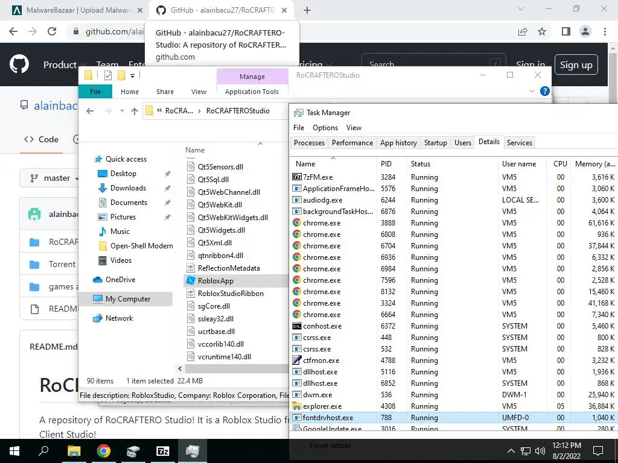Click horizontal scrollbar left arrow in Explorer
This screenshot has width=618, height=463.
(x=180, y=369)
